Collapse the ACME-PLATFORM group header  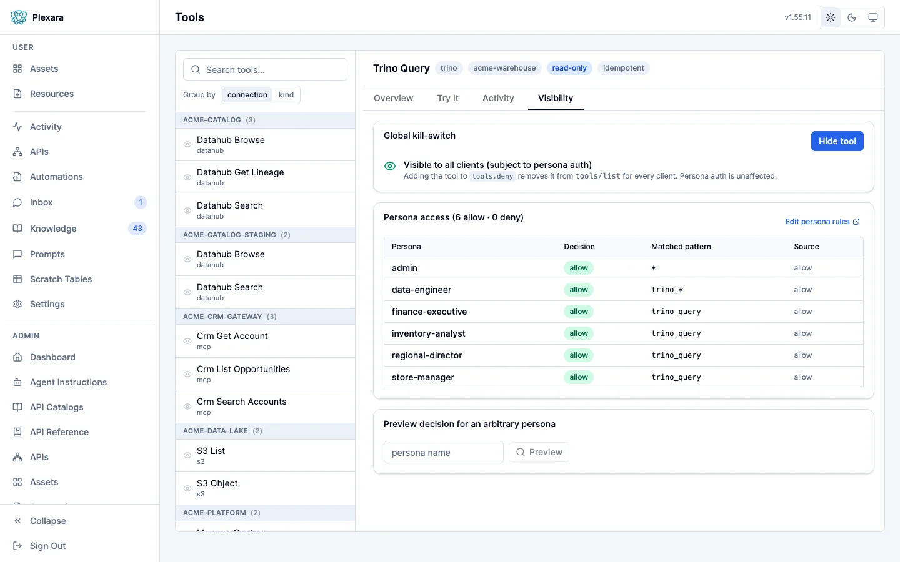coord(265,513)
